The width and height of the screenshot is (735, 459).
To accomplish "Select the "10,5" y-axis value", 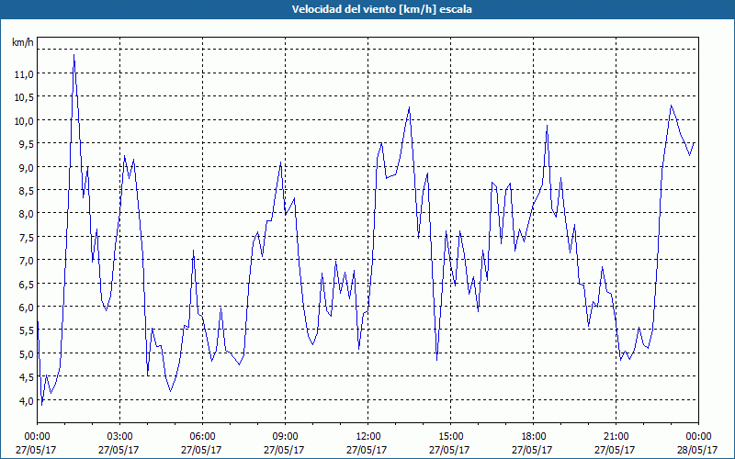I will click(25, 97).
